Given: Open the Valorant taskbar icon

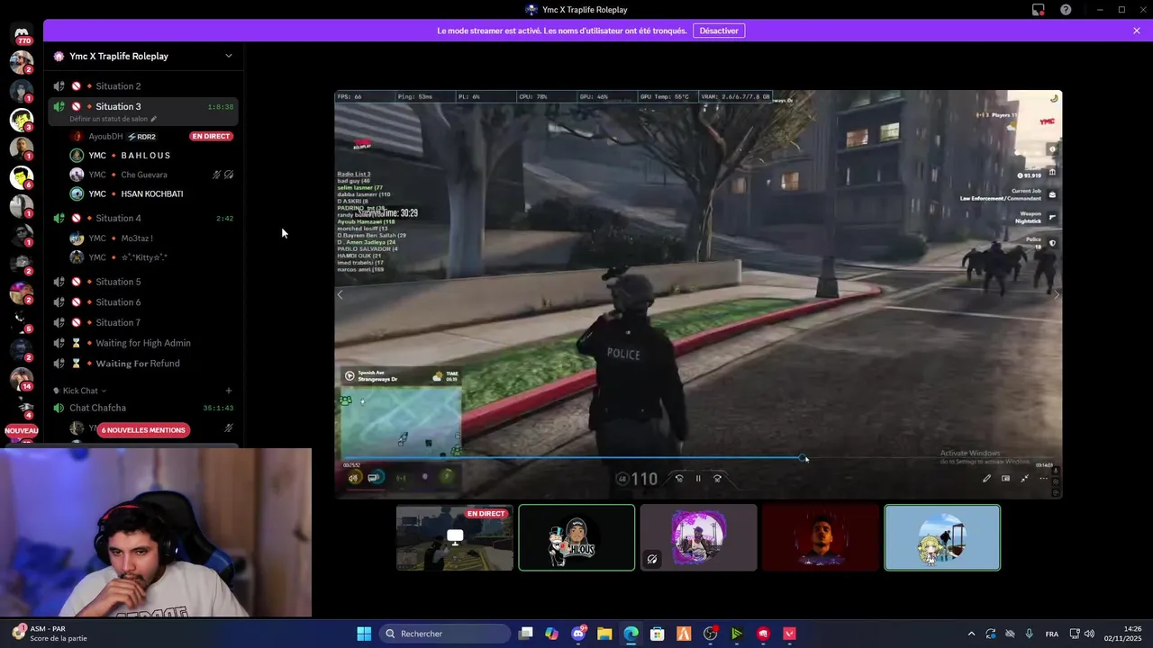Looking at the screenshot, I should [x=790, y=634].
